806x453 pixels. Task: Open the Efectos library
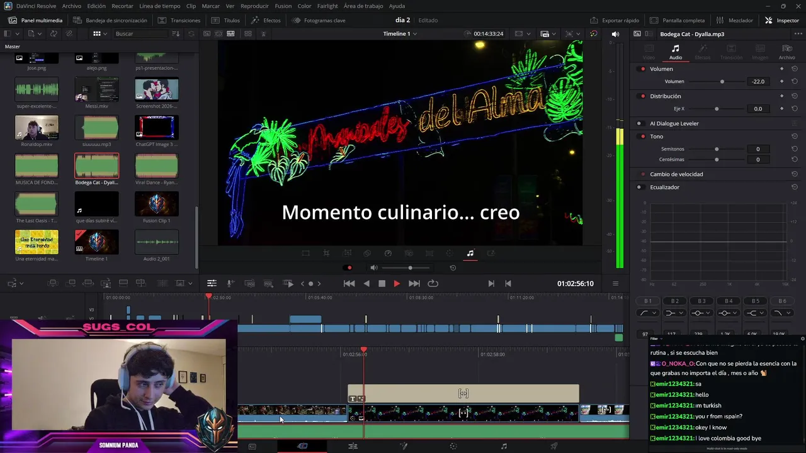[266, 20]
